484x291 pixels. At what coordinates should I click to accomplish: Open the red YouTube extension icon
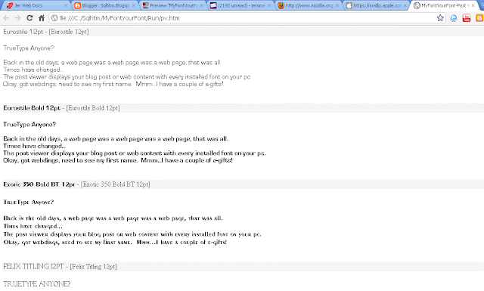coord(467,18)
